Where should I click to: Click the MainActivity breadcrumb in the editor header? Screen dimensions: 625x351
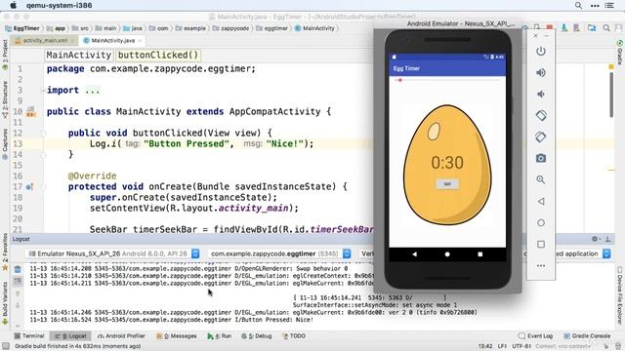(78, 55)
